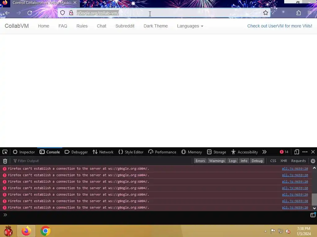Open the Subreddit link
317x237 pixels.
[125, 26]
